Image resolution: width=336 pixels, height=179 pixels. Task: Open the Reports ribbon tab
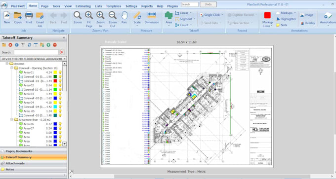pyautogui.click(x=147, y=6)
